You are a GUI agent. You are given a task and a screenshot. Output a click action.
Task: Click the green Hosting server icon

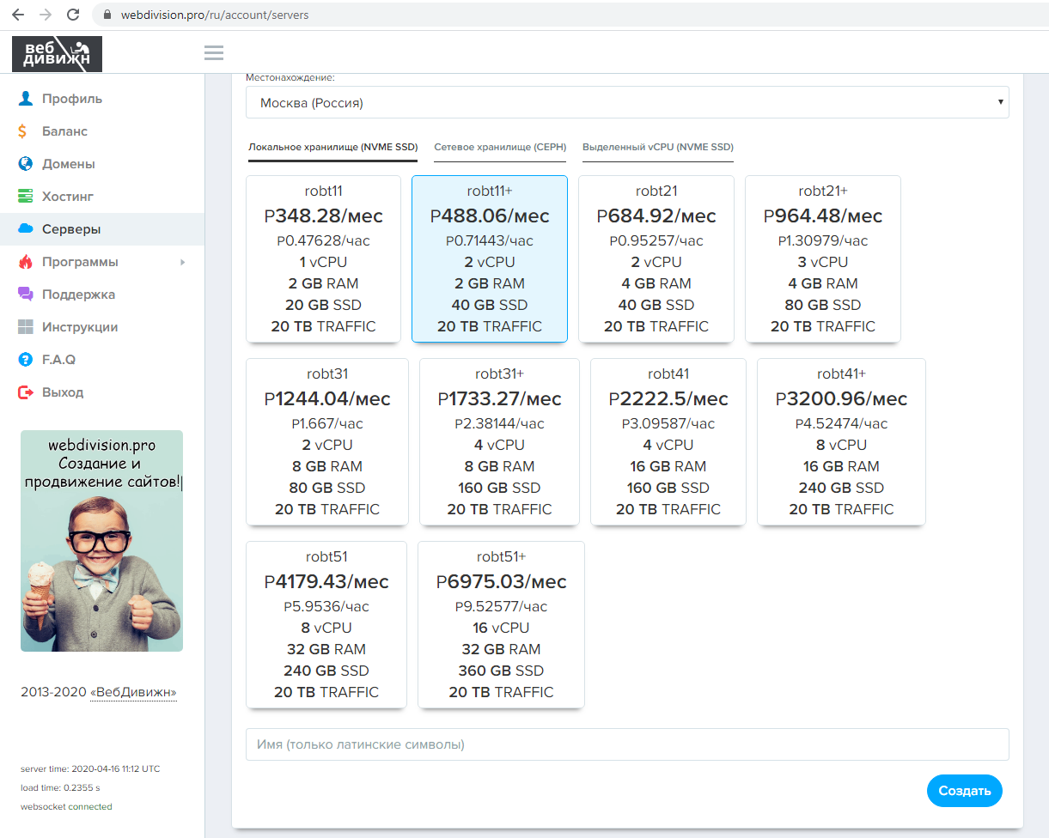(26, 197)
